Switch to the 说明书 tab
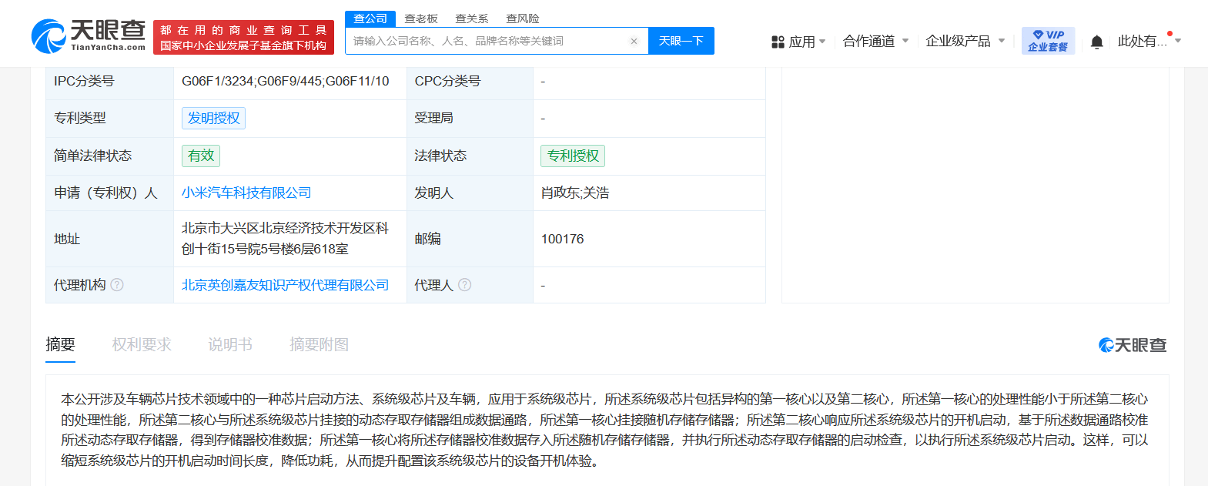This screenshot has width=1208, height=486. pyautogui.click(x=230, y=344)
